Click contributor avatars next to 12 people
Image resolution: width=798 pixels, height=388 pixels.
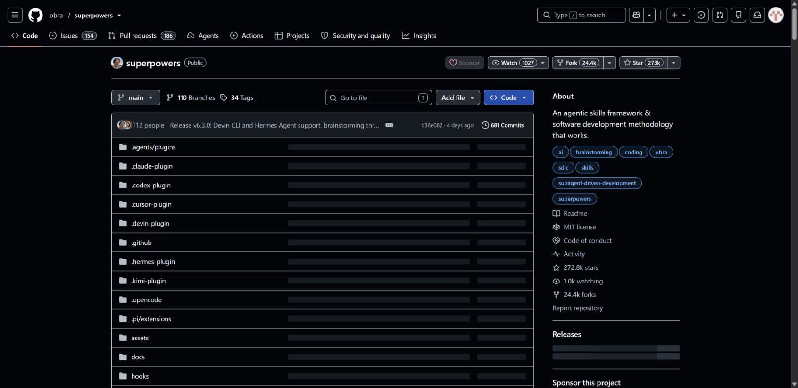pos(125,125)
